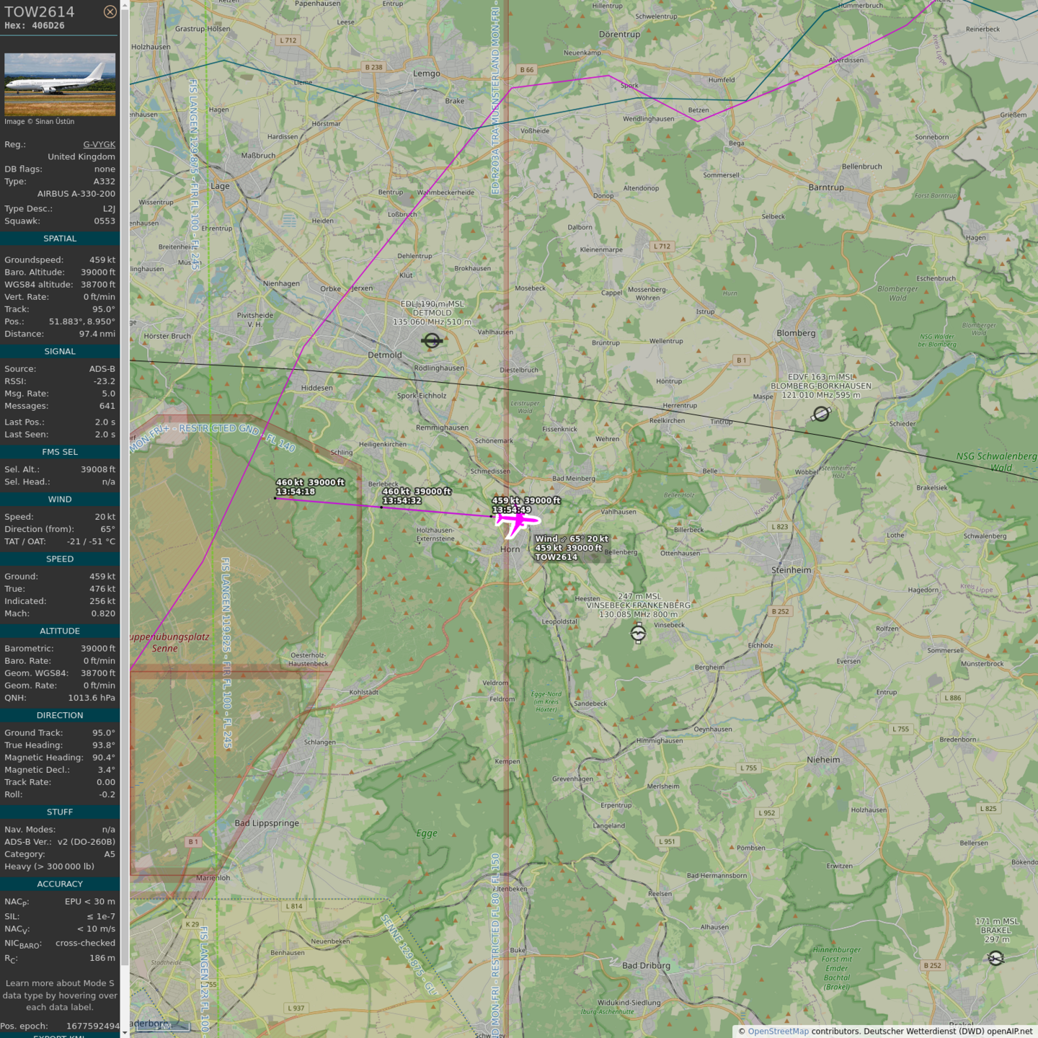This screenshot has height=1038, width=1038.
Task: Click the SPATIAL section header
Action: tap(60, 239)
